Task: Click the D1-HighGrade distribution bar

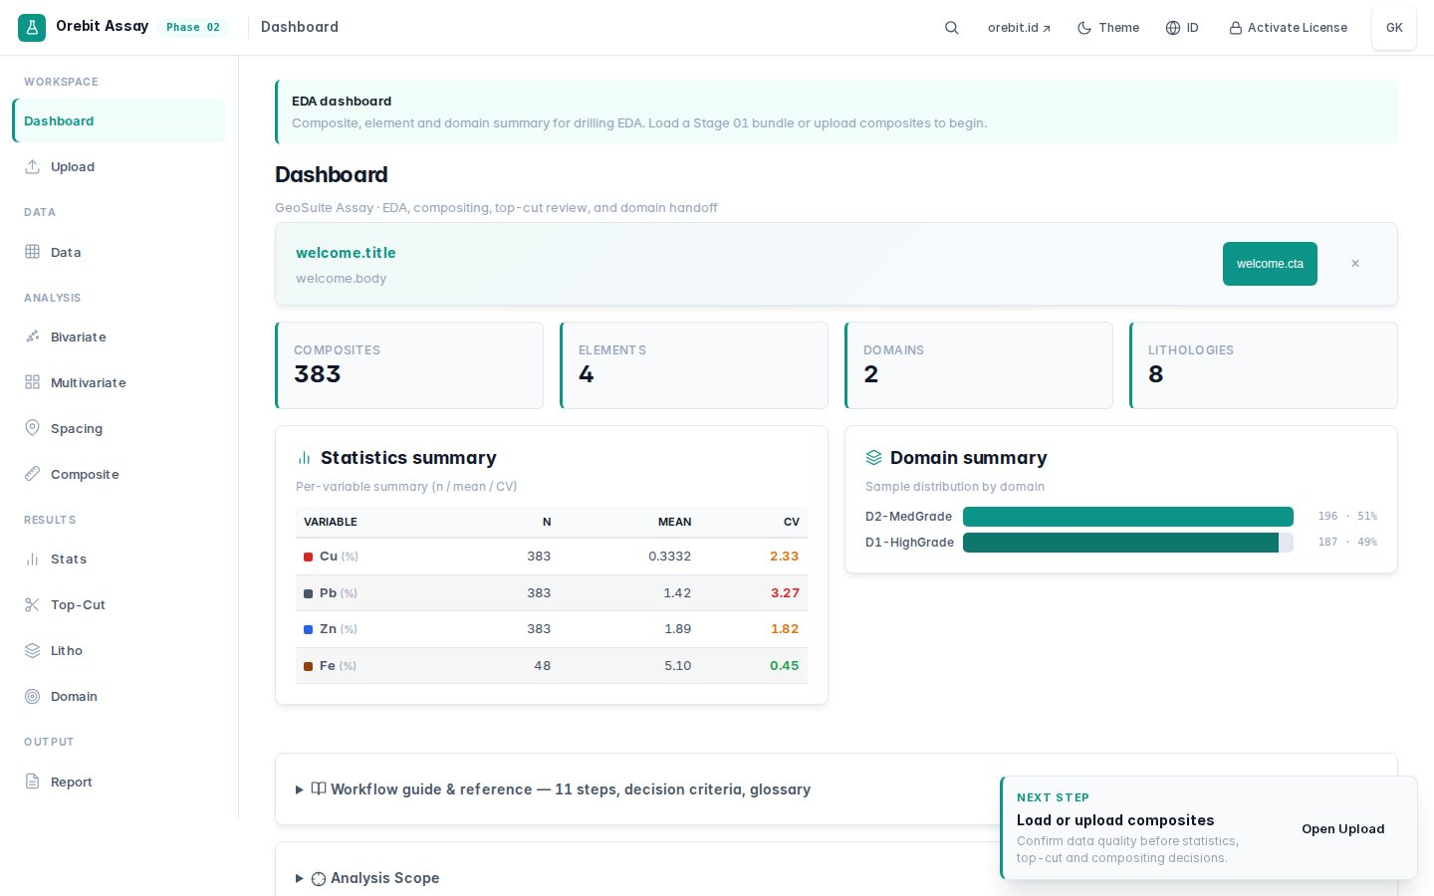Action: [x=1128, y=542]
